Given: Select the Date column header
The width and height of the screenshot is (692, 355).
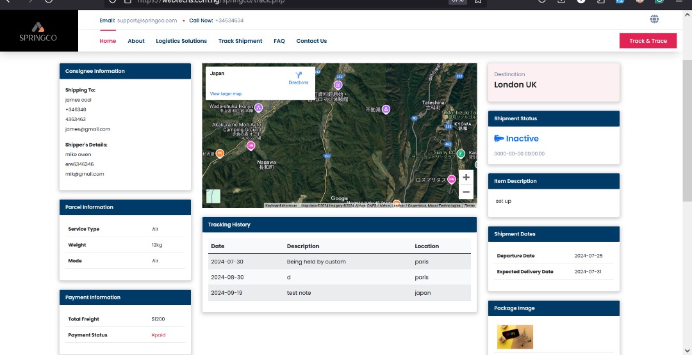Looking at the screenshot, I should 218,246.
